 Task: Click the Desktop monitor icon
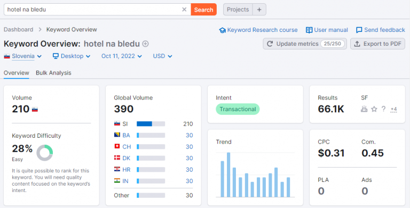[x=56, y=56]
